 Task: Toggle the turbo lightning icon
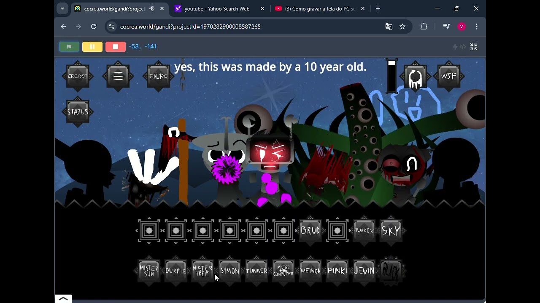pos(455,47)
